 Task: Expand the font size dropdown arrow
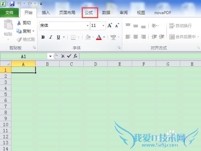(103, 25)
